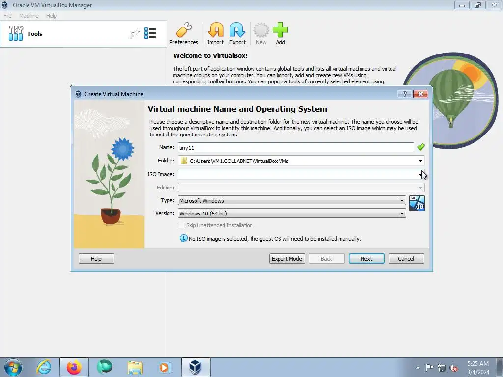Cancel the Create Virtual Machine dialog
The height and width of the screenshot is (377, 503).
406,258
